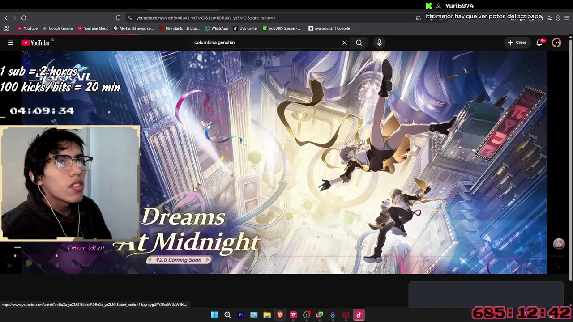The image size is (573, 322).
Task: Switch to Brave browser in taskbar
Action: point(280,315)
